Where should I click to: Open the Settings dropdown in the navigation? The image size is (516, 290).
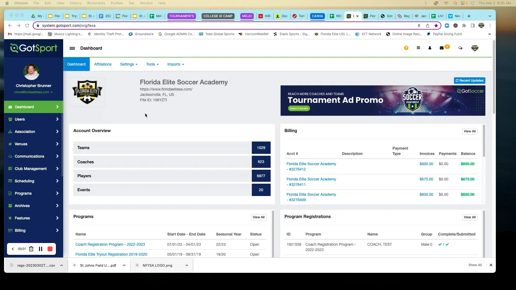[128, 64]
